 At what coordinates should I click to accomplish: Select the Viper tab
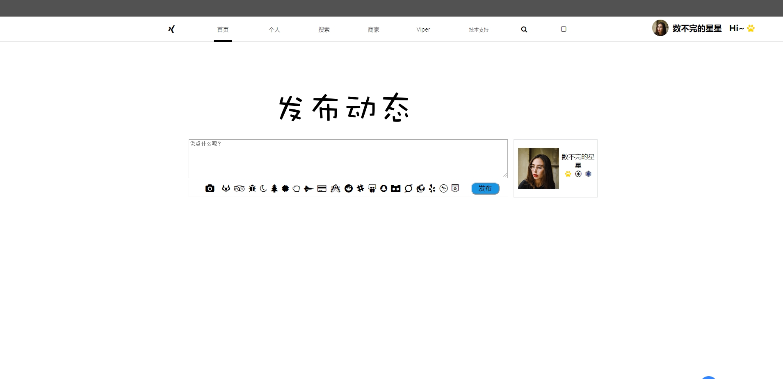click(423, 30)
